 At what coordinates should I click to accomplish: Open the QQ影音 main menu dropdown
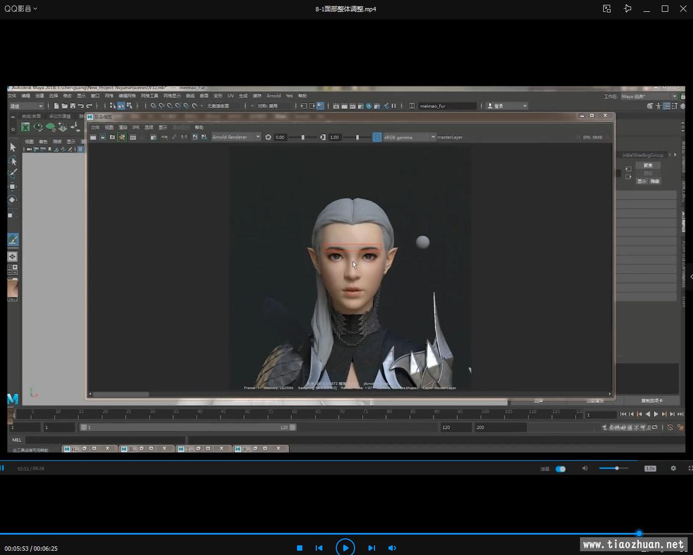tap(21, 9)
